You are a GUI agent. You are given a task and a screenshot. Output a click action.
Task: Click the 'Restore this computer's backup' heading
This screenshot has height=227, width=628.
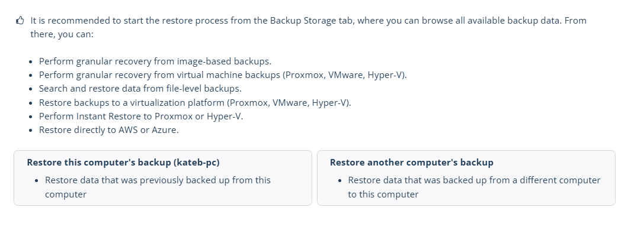(123, 163)
